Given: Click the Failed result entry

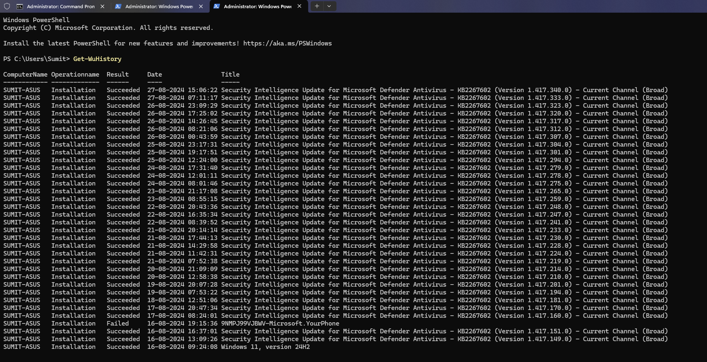Looking at the screenshot, I should (118, 324).
